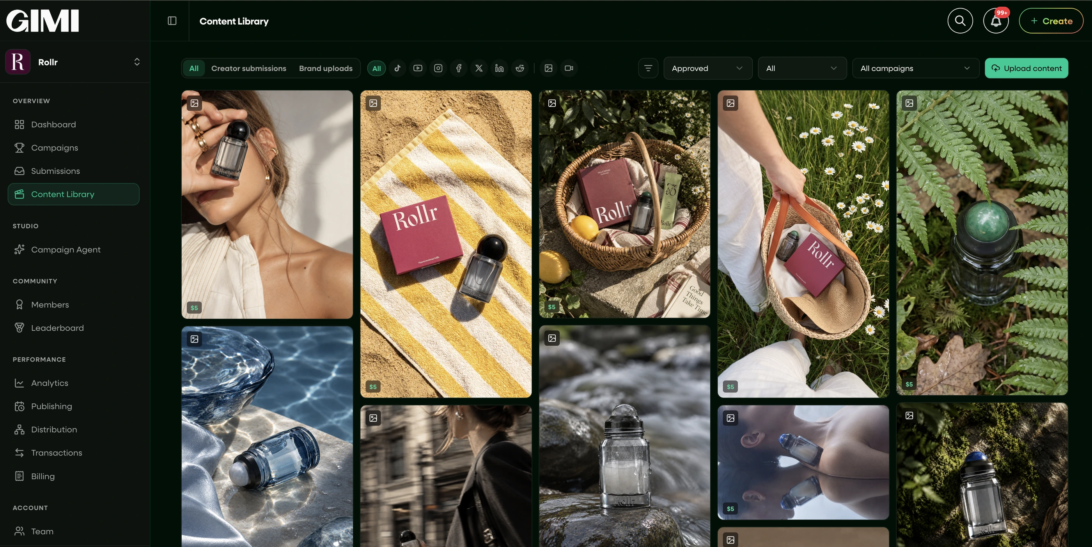Filter content by X platform icon

(x=479, y=68)
